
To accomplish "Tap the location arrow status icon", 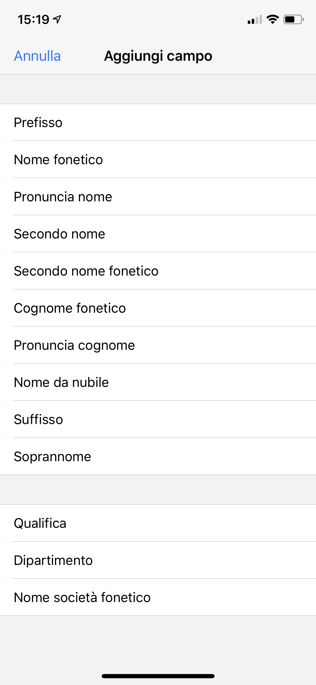I will (x=57, y=19).
